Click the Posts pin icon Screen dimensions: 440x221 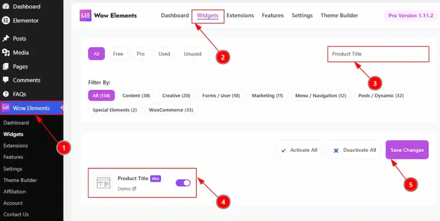[x=6, y=38]
